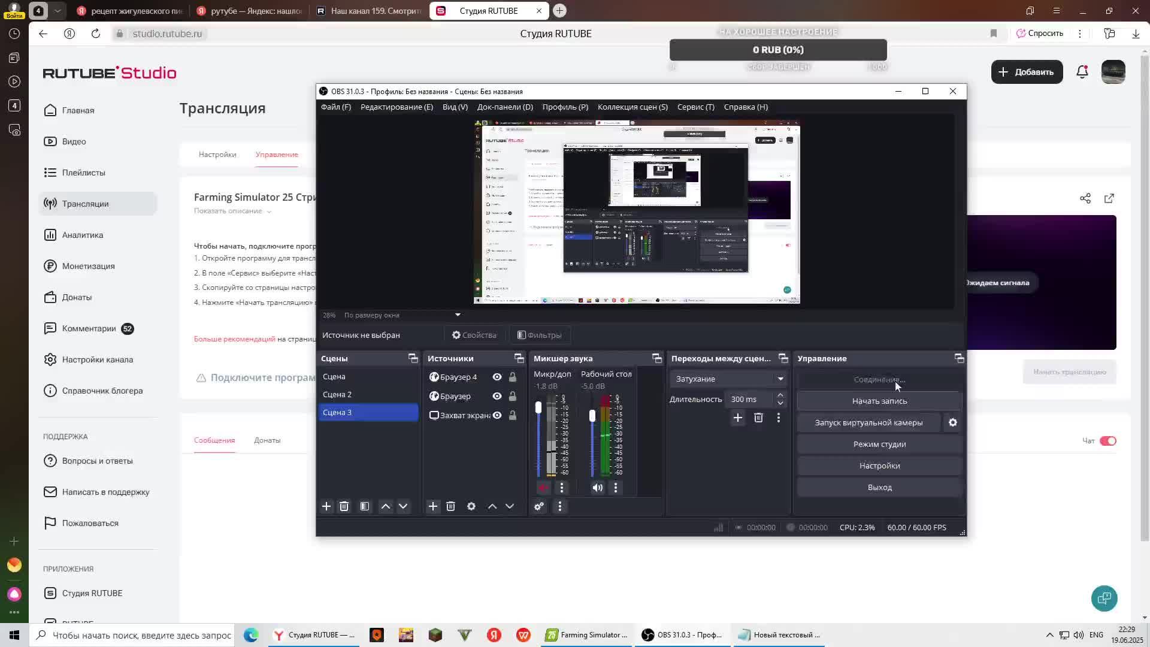
Task: Open browser tab list dropdown arrow
Action: click(57, 11)
